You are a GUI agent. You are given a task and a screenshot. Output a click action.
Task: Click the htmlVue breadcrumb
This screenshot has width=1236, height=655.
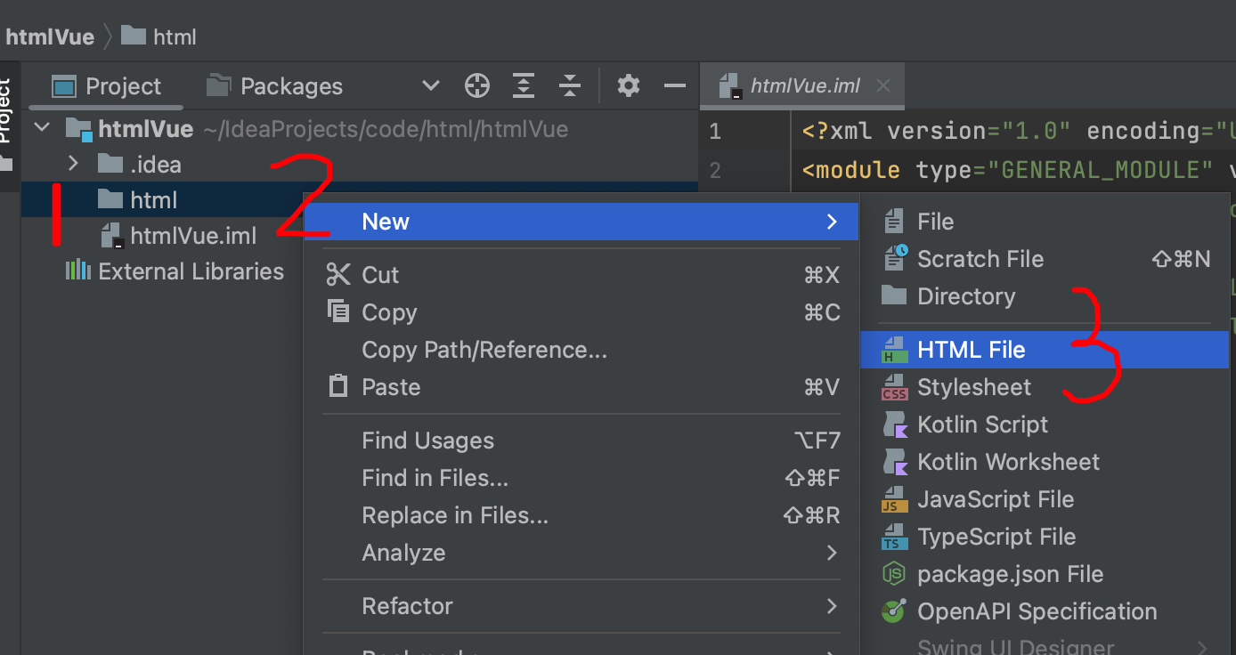(49, 36)
